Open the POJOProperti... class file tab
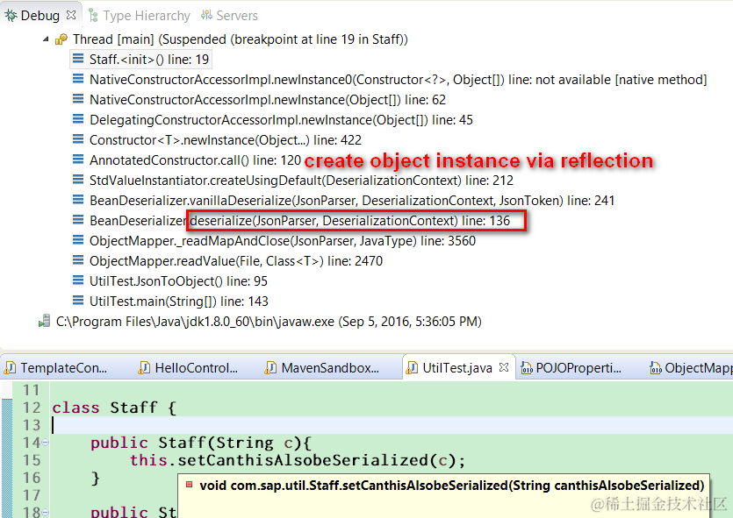733x518 pixels. click(x=571, y=368)
